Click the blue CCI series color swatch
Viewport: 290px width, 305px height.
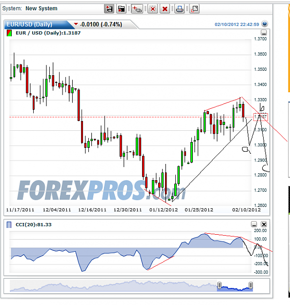9,224
